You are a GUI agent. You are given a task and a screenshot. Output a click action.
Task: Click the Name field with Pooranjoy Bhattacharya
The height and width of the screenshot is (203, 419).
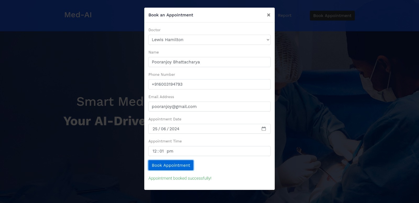tap(210, 62)
